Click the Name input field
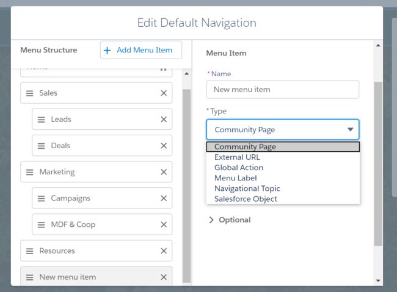Screen dimensions: 397x292 pos(283,90)
